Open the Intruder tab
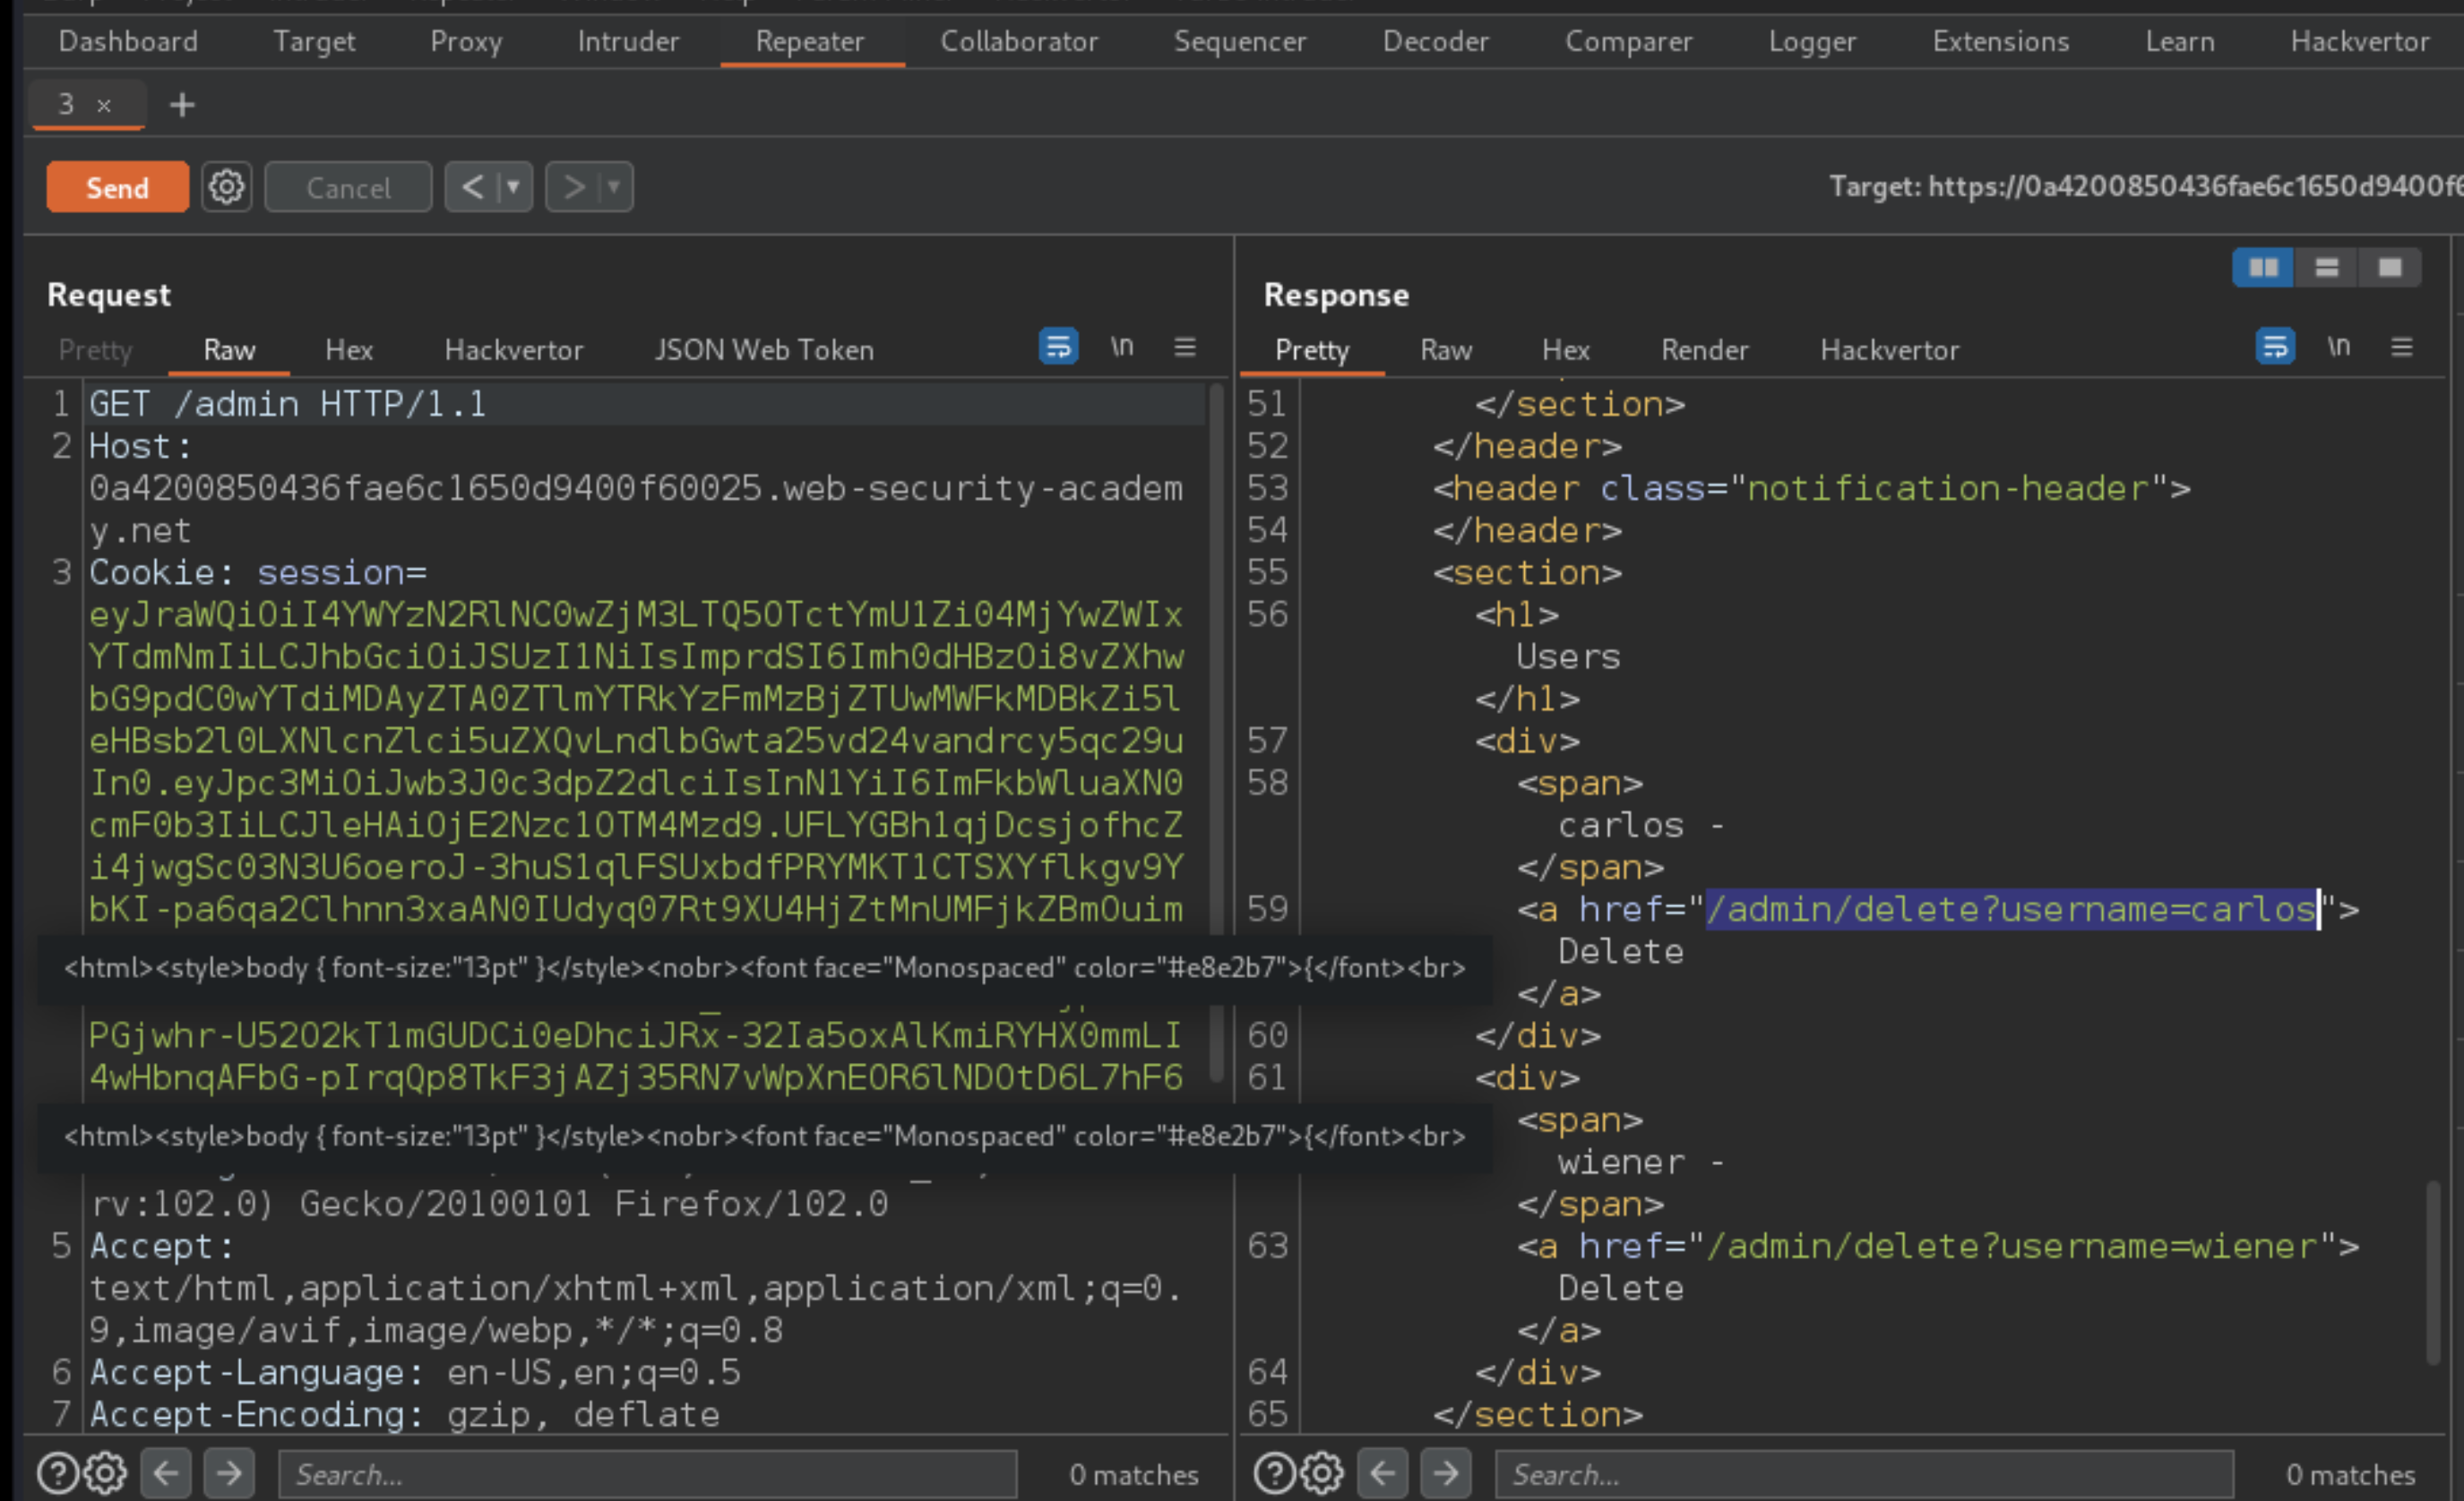 [x=628, y=41]
